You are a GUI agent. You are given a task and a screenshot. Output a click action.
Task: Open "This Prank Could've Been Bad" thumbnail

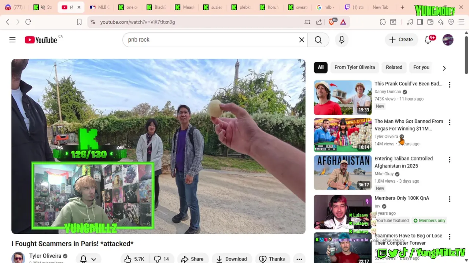pyautogui.click(x=343, y=98)
